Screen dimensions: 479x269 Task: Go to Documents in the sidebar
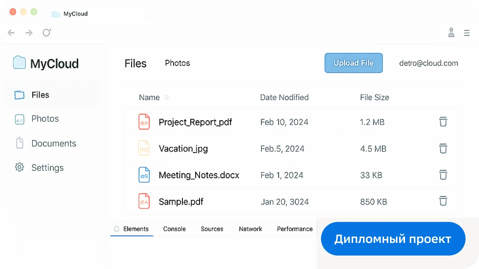point(54,143)
